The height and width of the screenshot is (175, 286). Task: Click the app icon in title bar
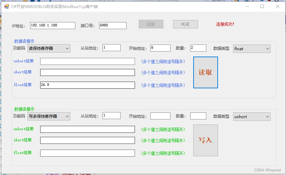[7, 7]
